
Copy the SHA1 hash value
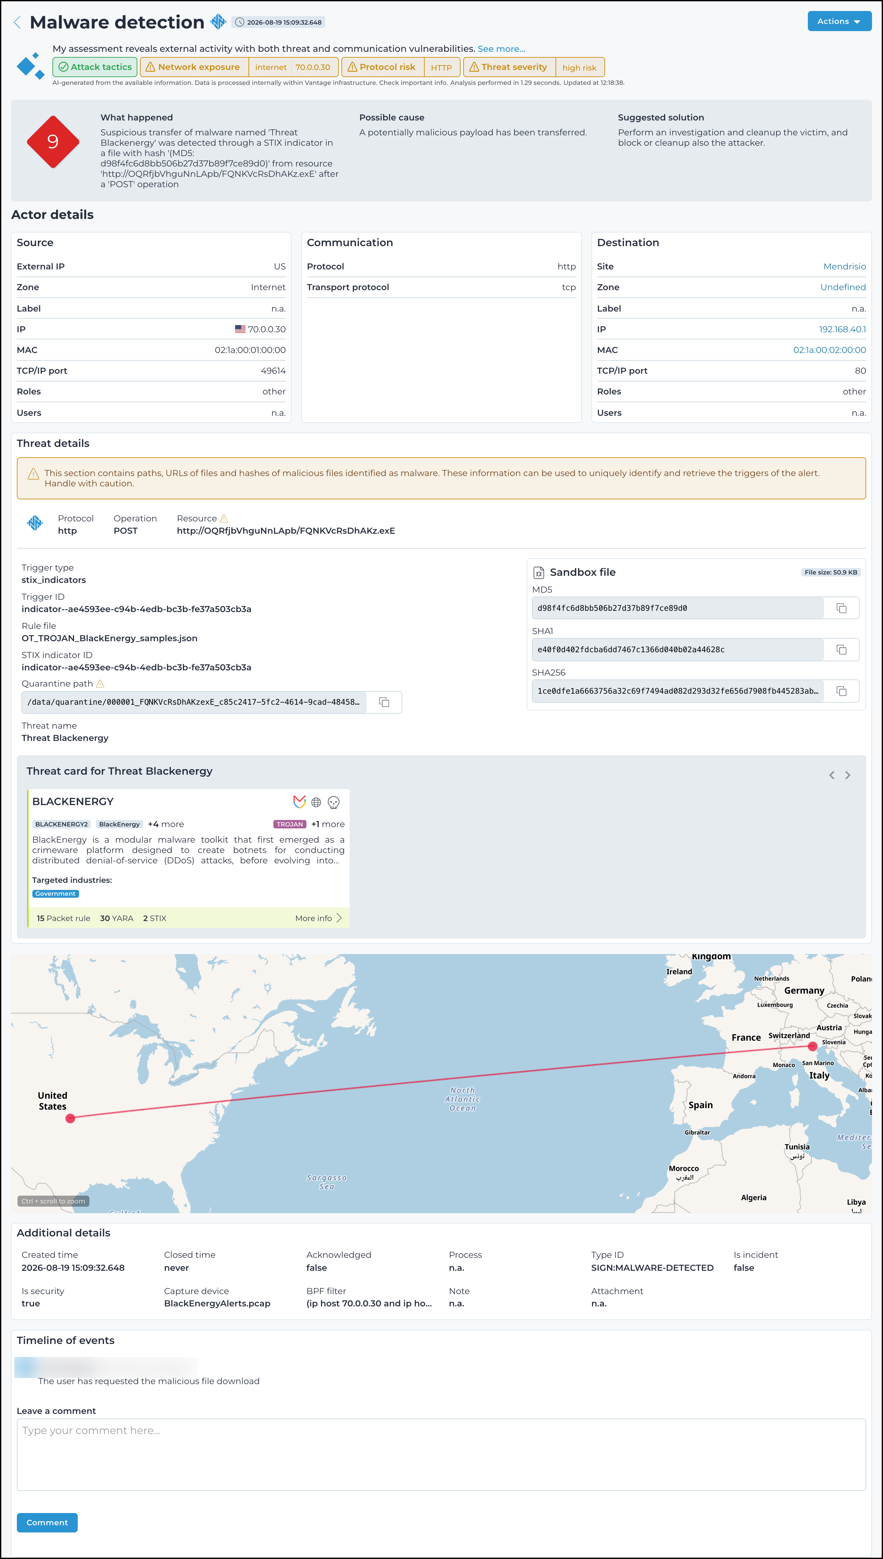point(841,650)
